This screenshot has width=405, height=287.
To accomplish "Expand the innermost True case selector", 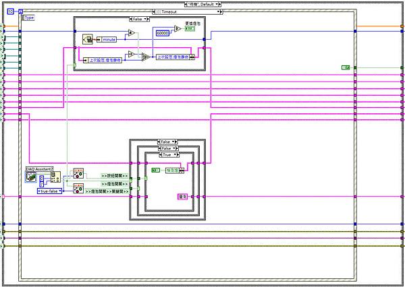I will pyautogui.click(x=169, y=155).
